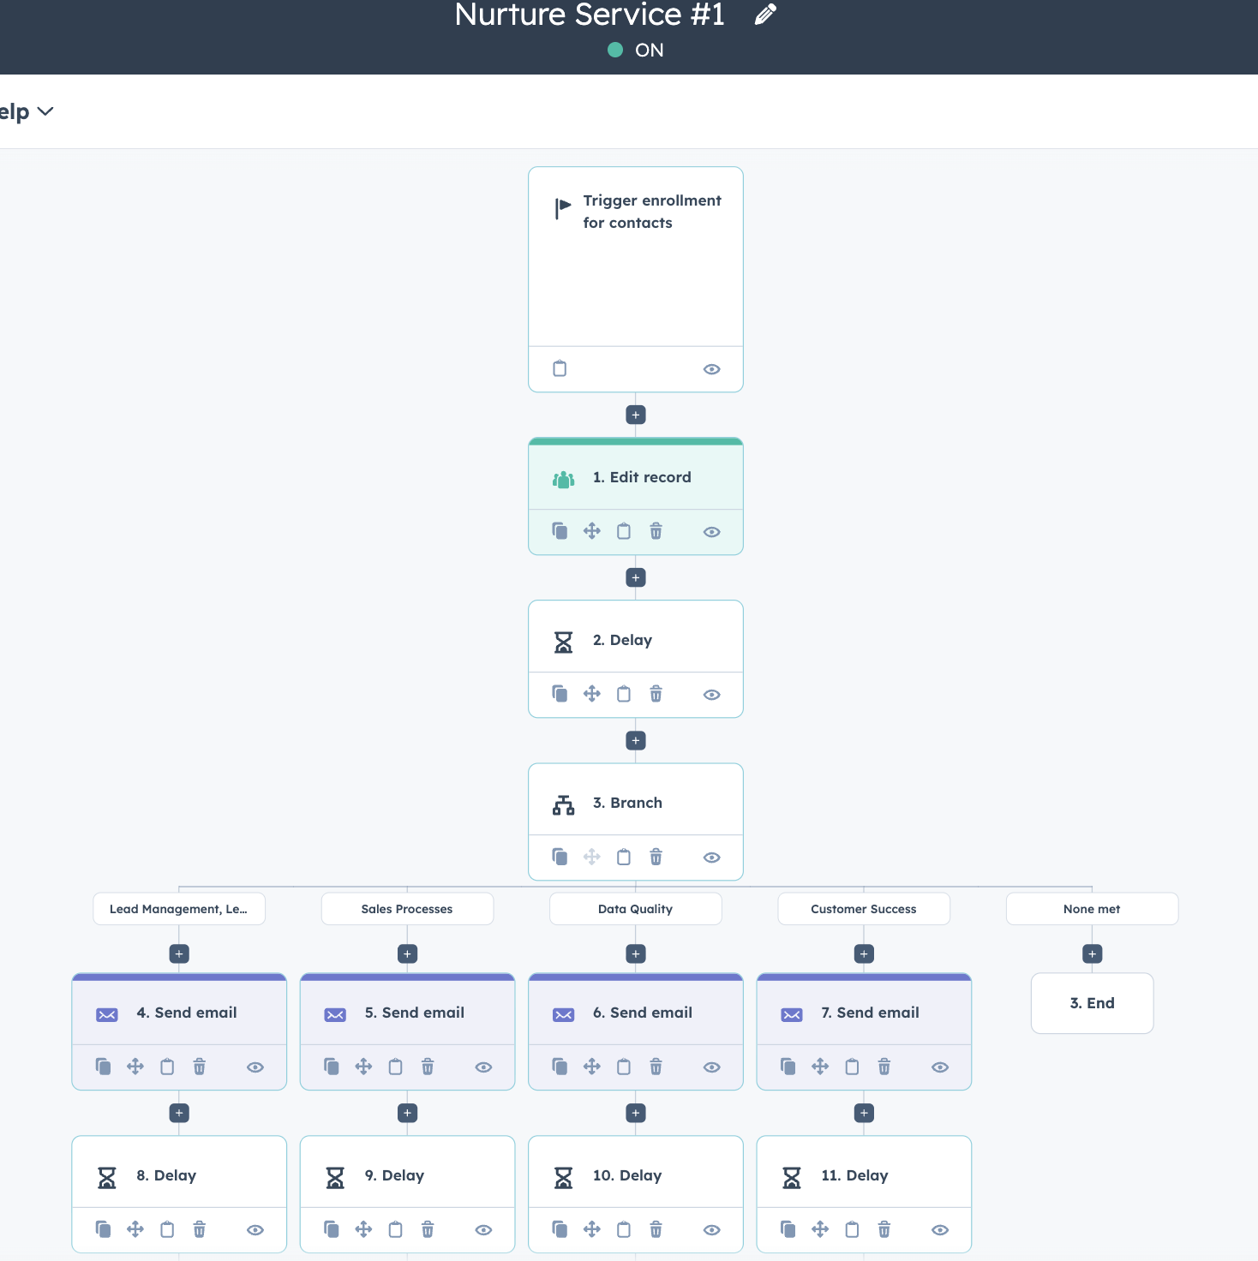This screenshot has height=1261, width=1258.
Task: Add action under None met branch
Action: point(1093,953)
